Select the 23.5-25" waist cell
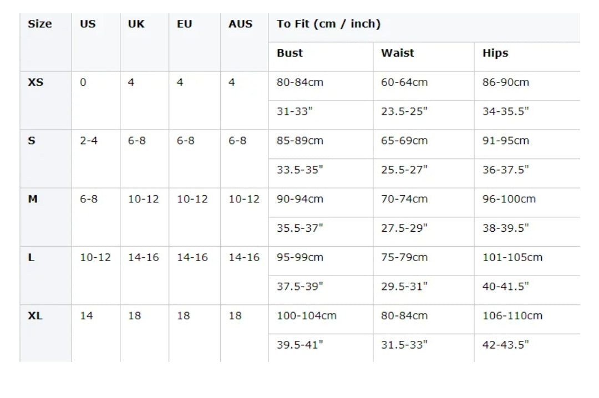The height and width of the screenshot is (398, 599). (x=404, y=111)
